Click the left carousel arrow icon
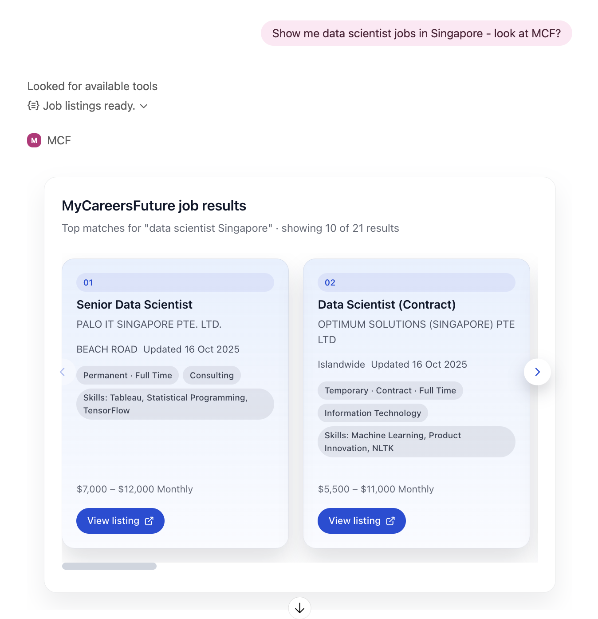The height and width of the screenshot is (619, 598). [63, 372]
